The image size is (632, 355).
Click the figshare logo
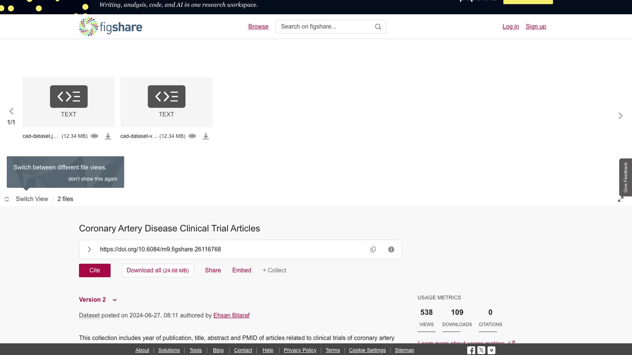tap(111, 27)
